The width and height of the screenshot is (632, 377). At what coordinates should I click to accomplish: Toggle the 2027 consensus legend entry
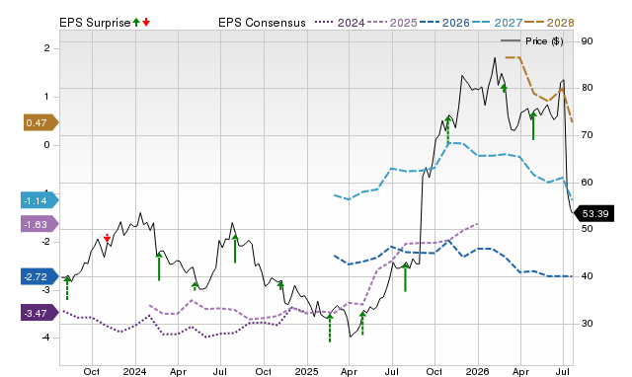pos(497,23)
